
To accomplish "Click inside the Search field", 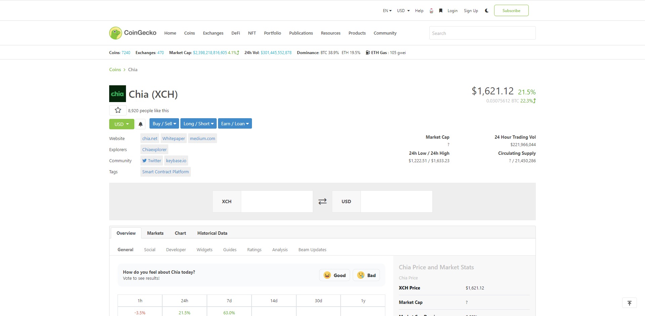I will [x=482, y=33].
